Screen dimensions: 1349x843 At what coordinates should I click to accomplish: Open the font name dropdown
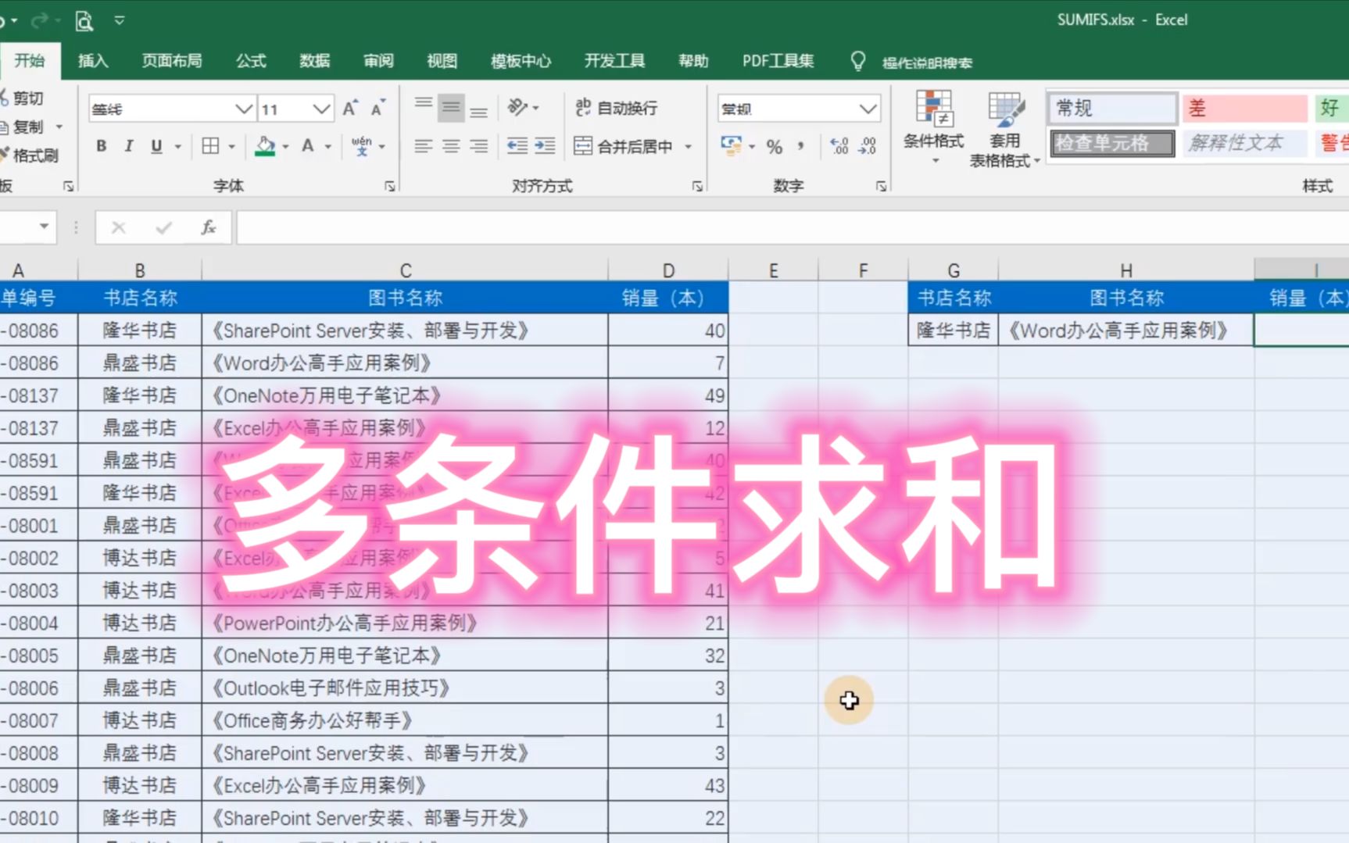point(245,109)
